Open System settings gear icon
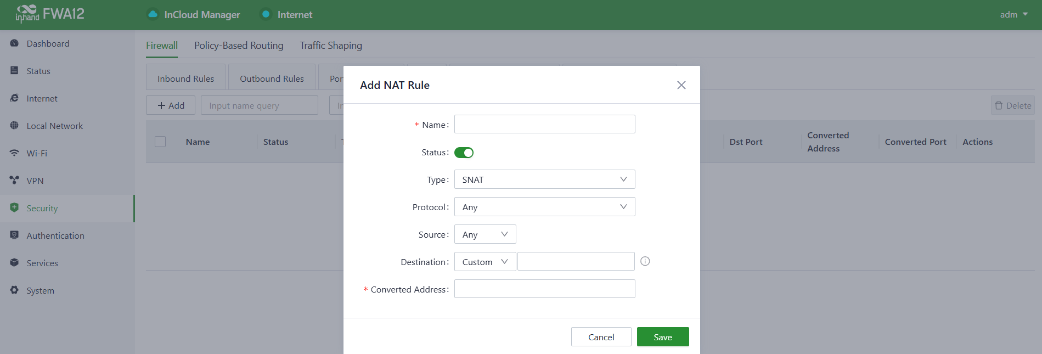Image resolution: width=1042 pixels, height=354 pixels. pyautogui.click(x=14, y=290)
